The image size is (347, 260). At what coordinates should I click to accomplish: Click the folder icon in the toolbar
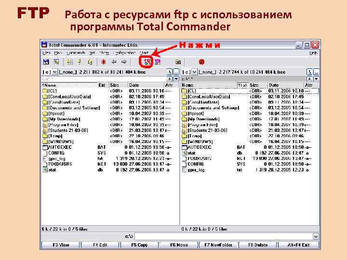tap(178, 62)
